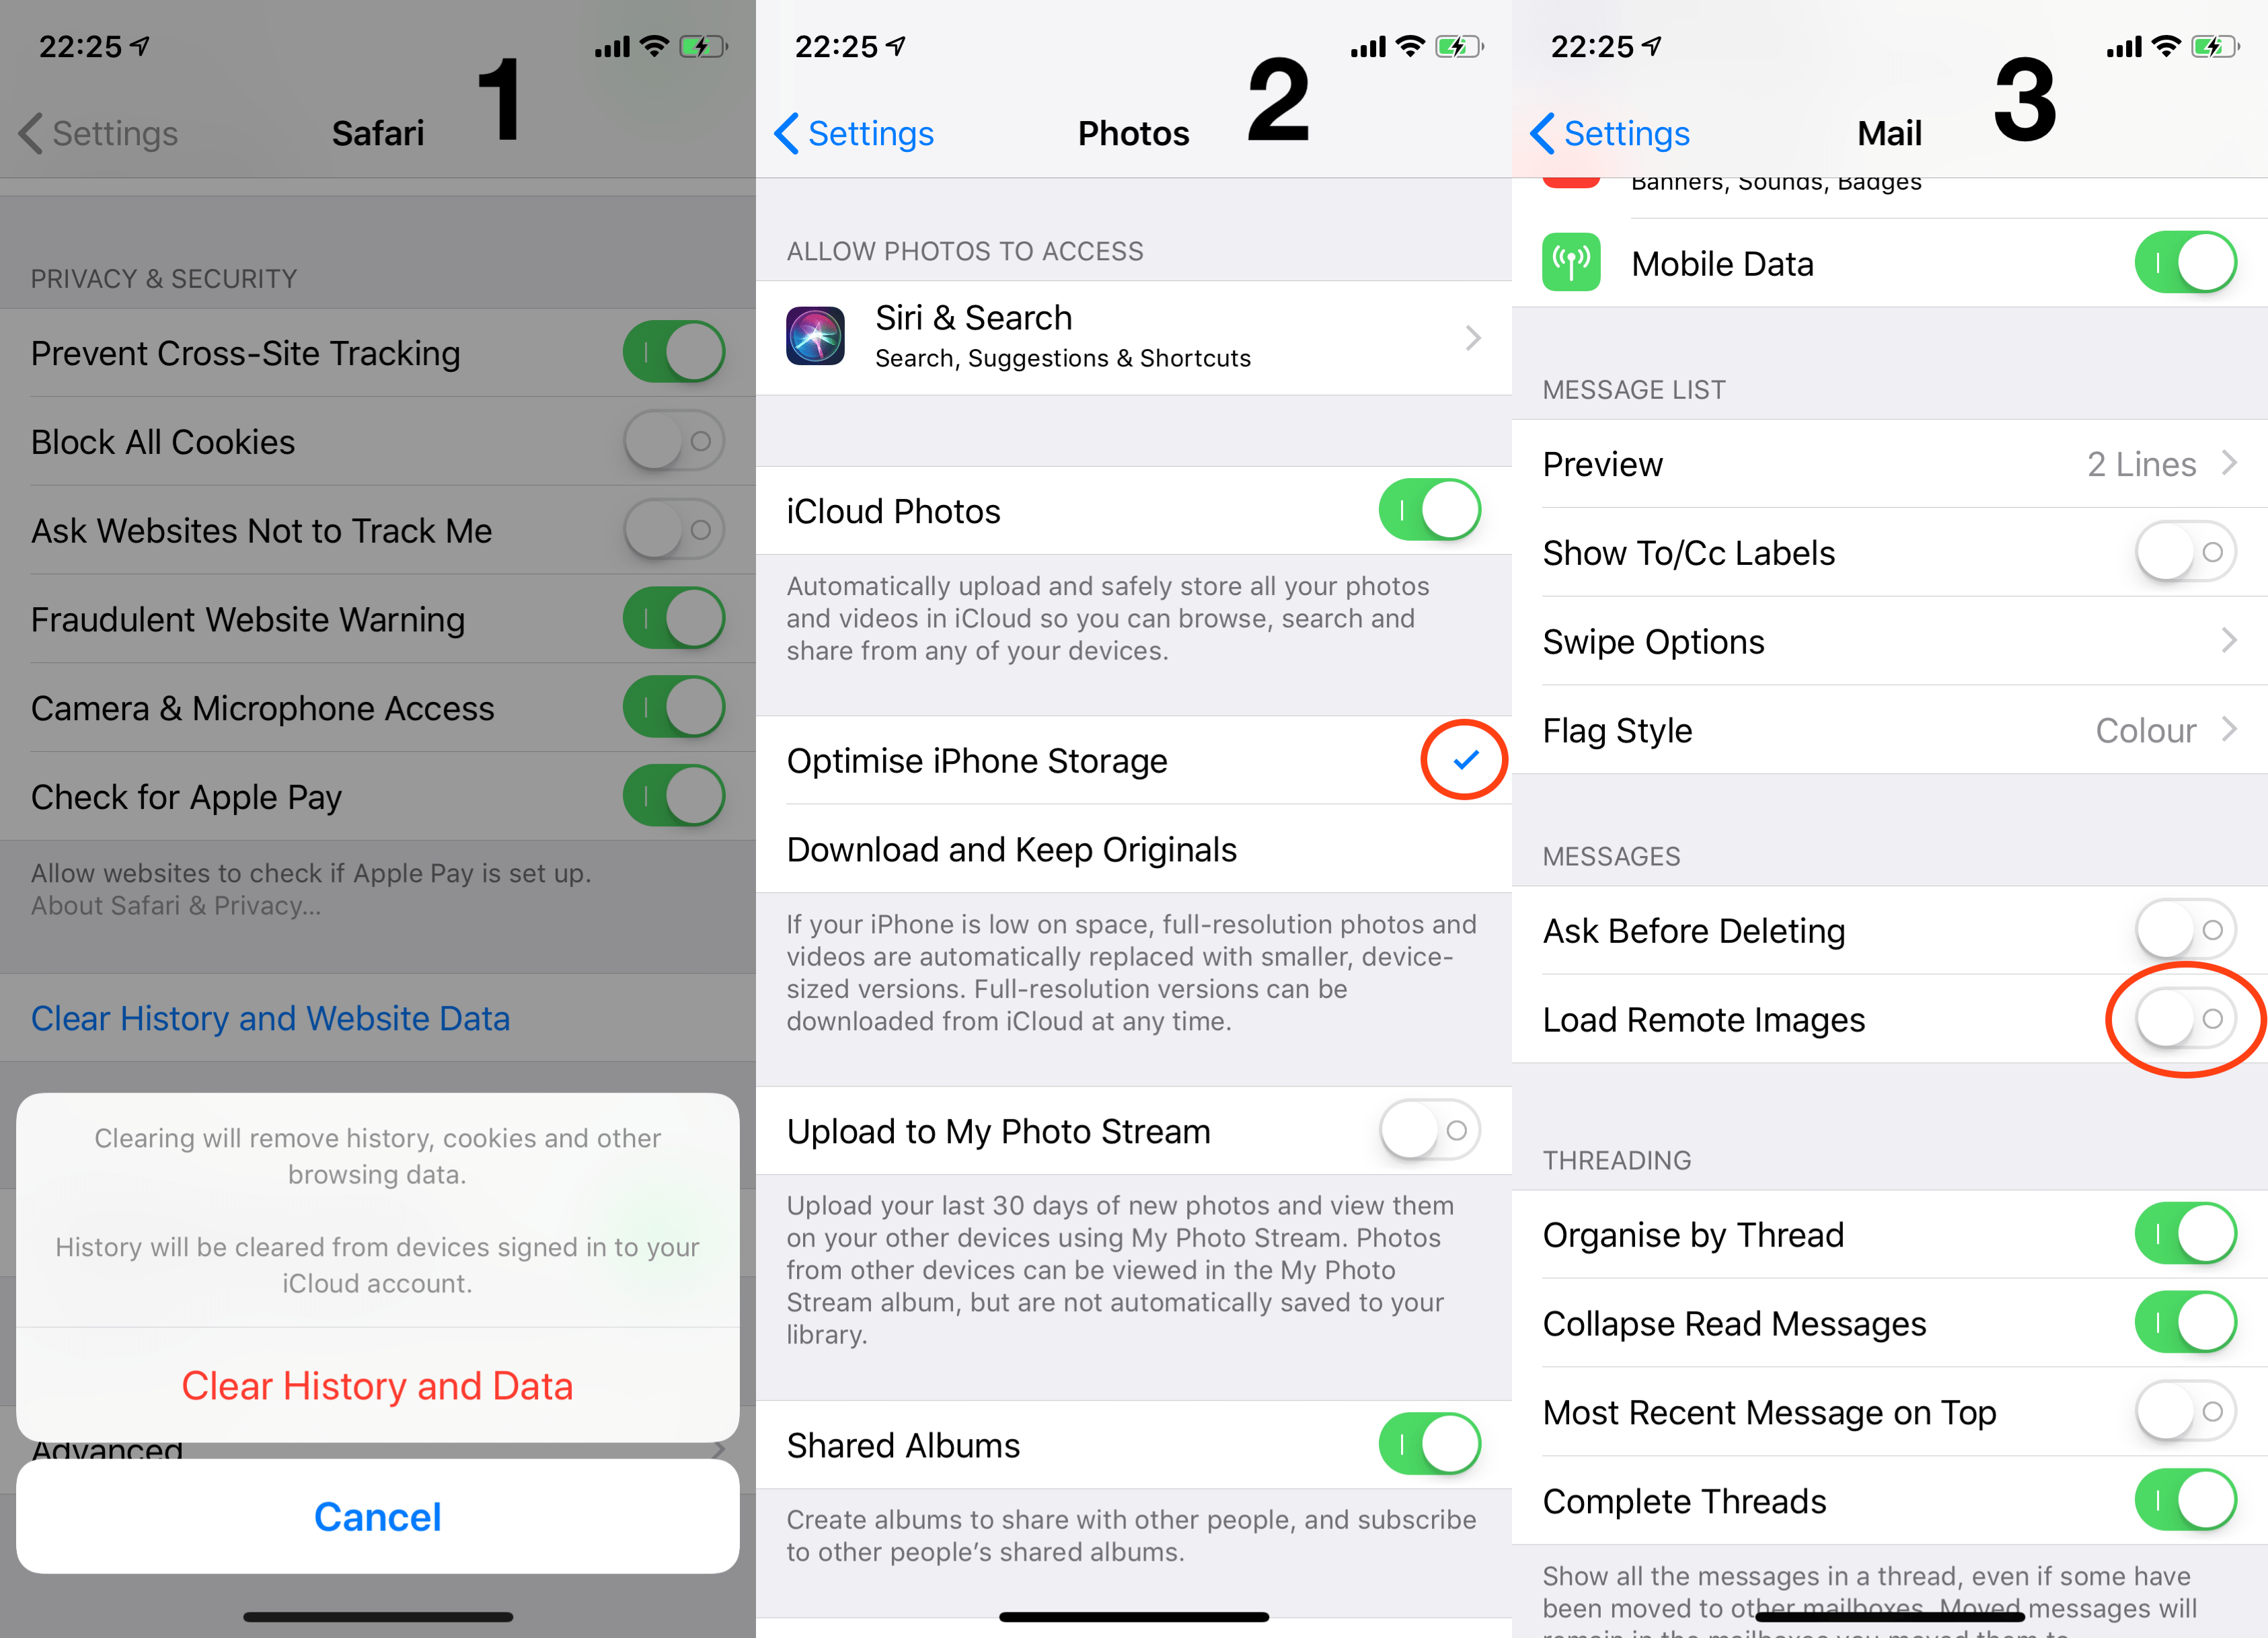
Task: Scroll down in Mail settings screen
Action: click(1889, 881)
